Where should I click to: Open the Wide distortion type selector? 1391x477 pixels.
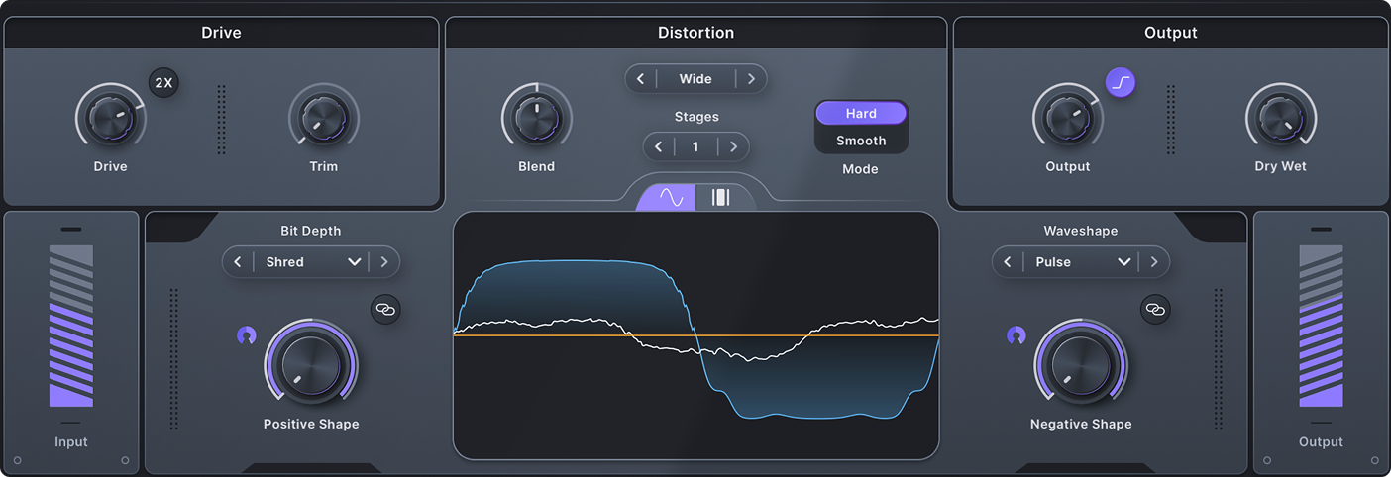pyautogui.click(x=695, y=79)
